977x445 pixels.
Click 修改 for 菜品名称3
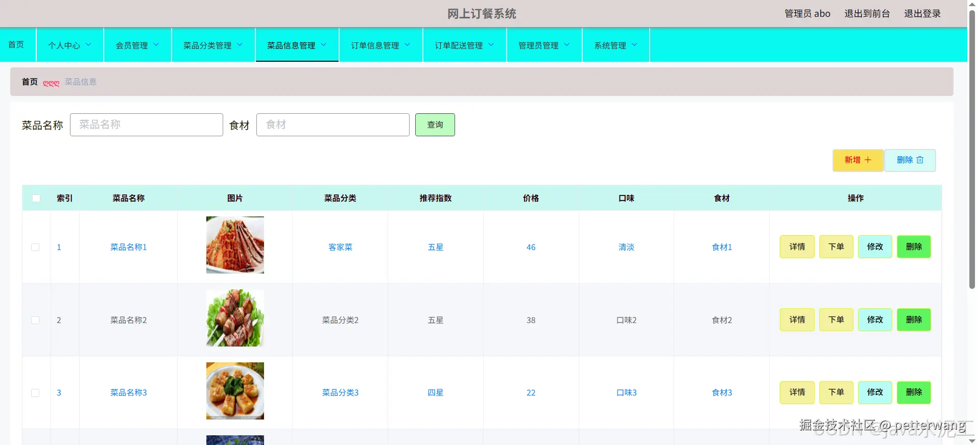(x=875, y=392)
